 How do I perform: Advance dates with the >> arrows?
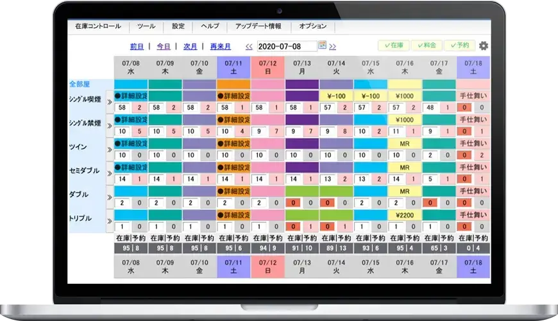click(x=332, y=46)
